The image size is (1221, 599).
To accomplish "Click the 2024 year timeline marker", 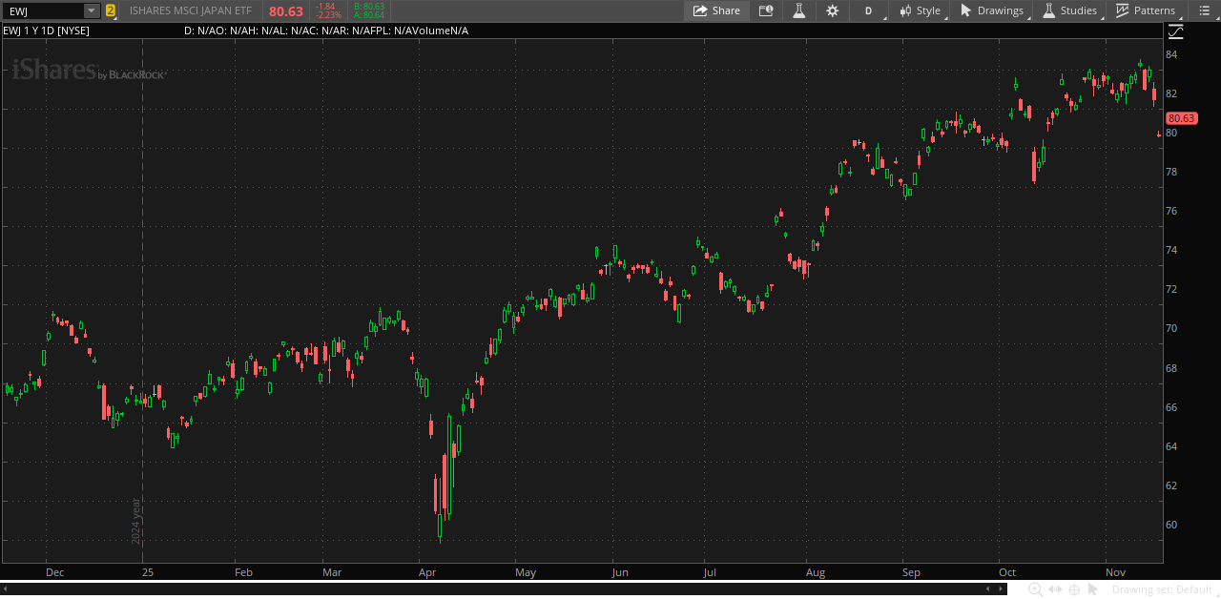I will (136, 521).
